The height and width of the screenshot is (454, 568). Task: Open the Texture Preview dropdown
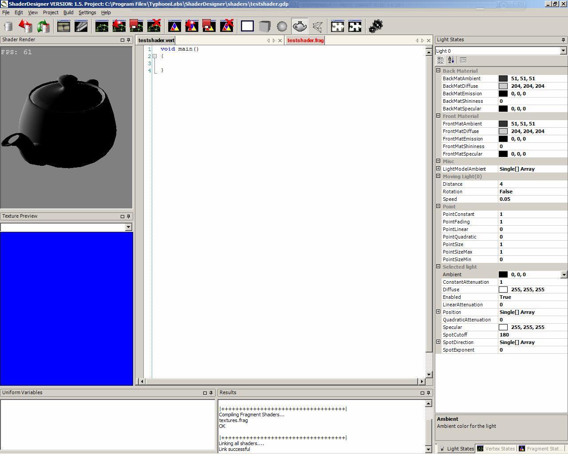coord(128,227)
